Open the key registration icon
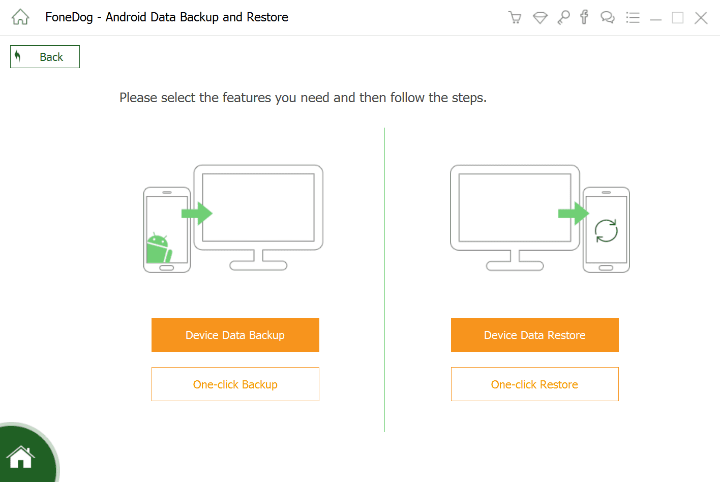Screen dimensions: 720x482 563,17
